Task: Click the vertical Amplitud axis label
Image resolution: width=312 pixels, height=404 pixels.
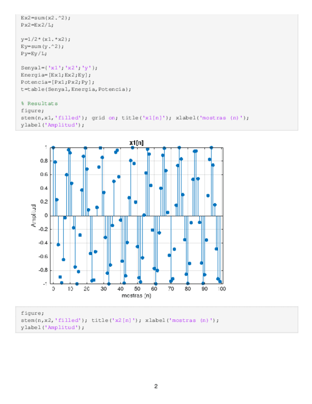Action: [x=34, y=215]
